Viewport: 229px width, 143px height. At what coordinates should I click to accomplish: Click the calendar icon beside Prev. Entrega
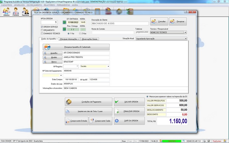(64, 29)
